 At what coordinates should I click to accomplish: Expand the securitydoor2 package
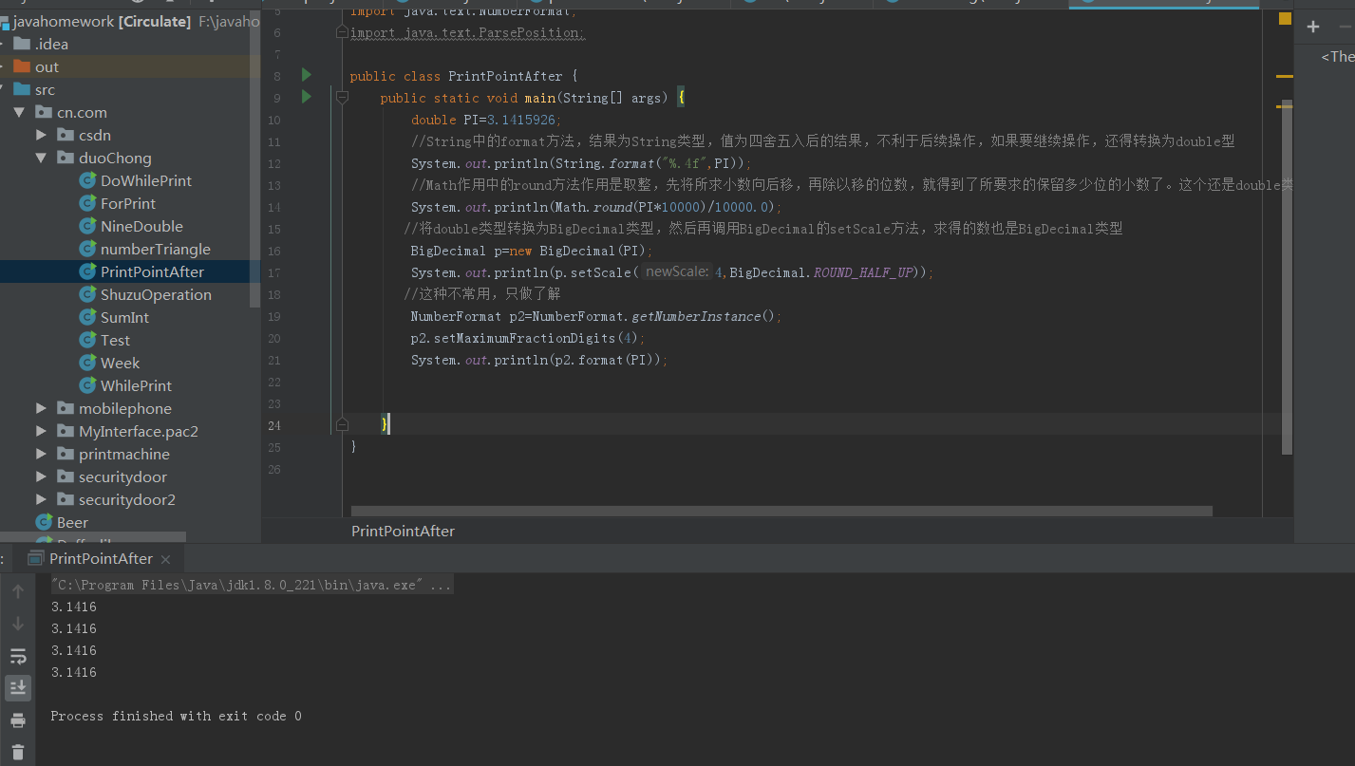click(x=41, y=500)
